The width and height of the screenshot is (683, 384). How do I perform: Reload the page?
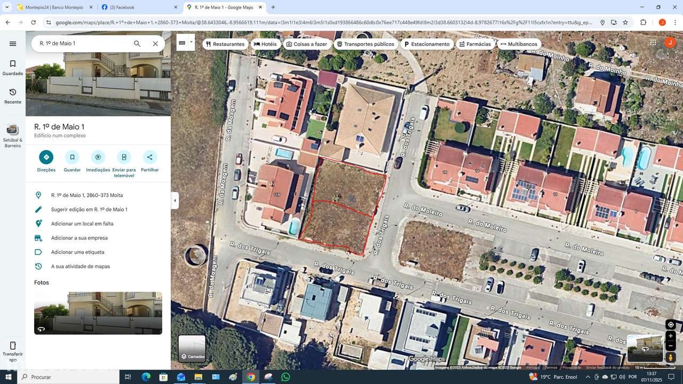[x=34, y=22]
